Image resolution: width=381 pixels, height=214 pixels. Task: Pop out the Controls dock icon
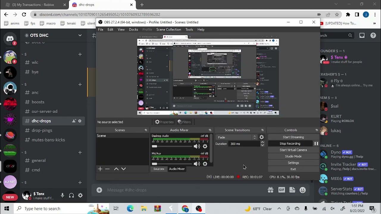tap(317, 130)
